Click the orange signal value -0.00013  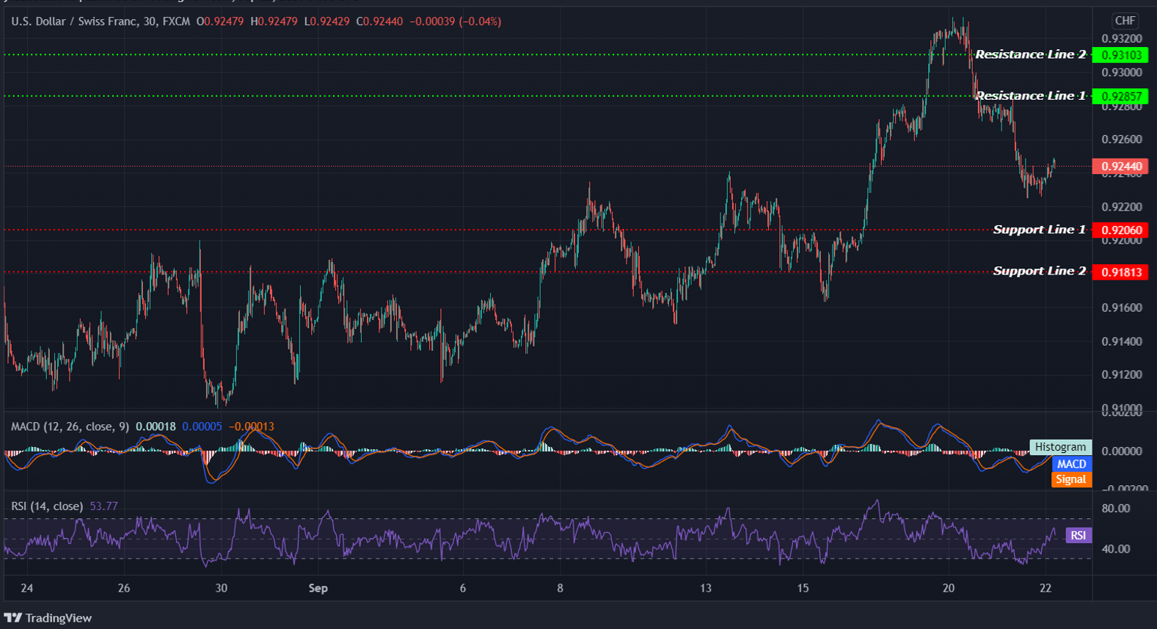pos(252,426)
